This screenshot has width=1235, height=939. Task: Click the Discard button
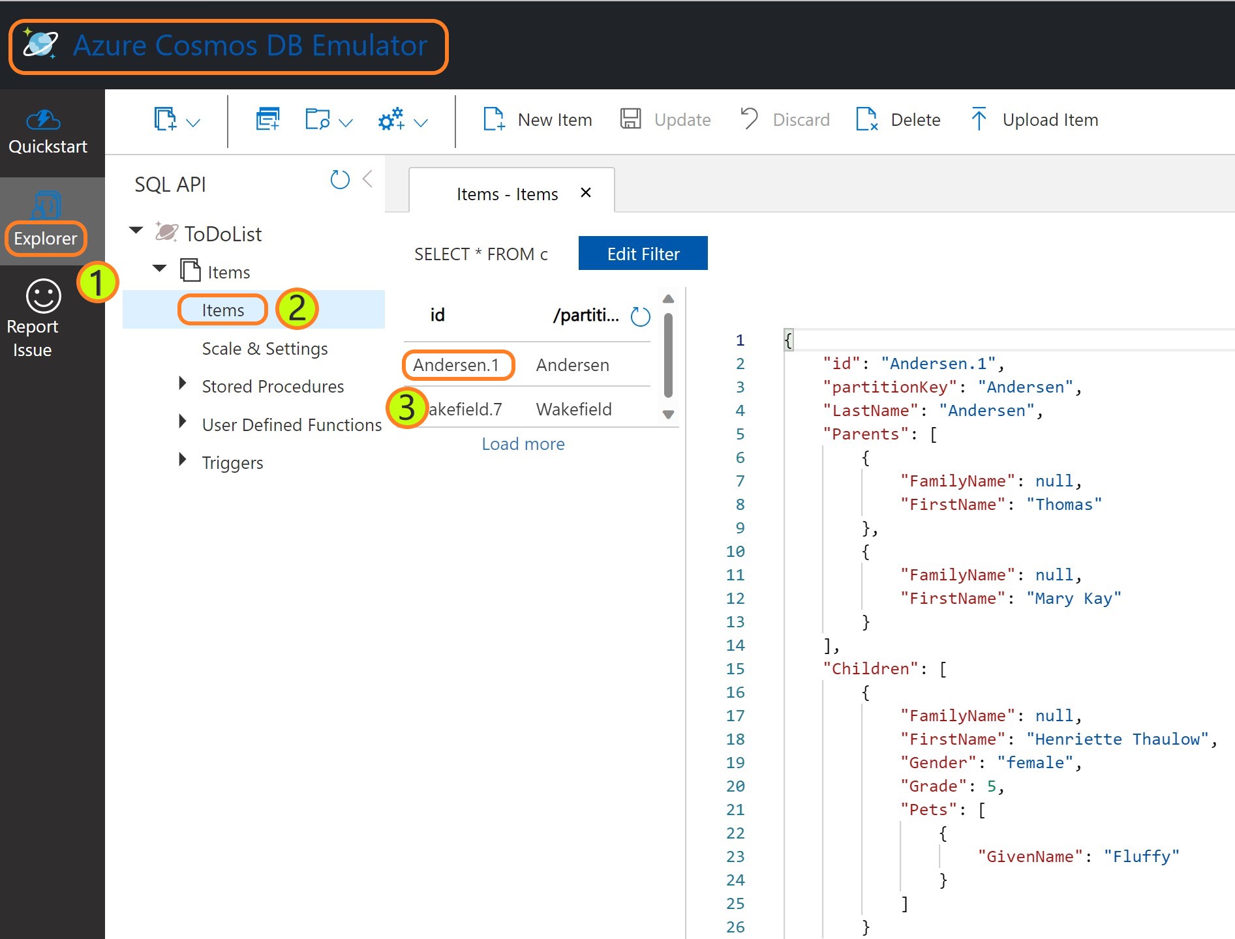[785, 120]
